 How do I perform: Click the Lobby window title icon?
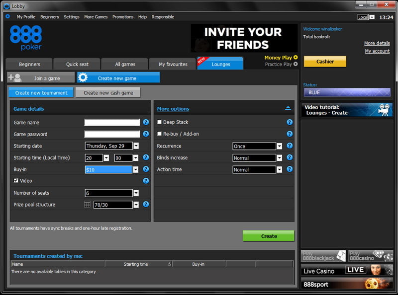coord(7,6)
